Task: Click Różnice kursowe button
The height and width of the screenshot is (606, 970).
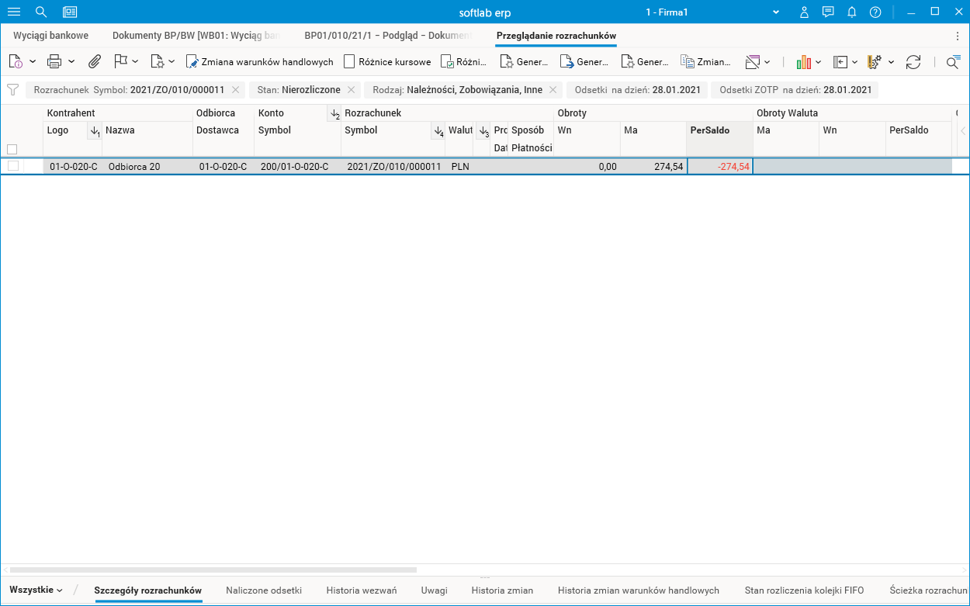Action: [x=387, y=61]
